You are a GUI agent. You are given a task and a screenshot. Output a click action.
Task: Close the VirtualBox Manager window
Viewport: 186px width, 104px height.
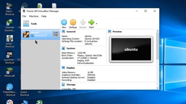click(155, 11)
